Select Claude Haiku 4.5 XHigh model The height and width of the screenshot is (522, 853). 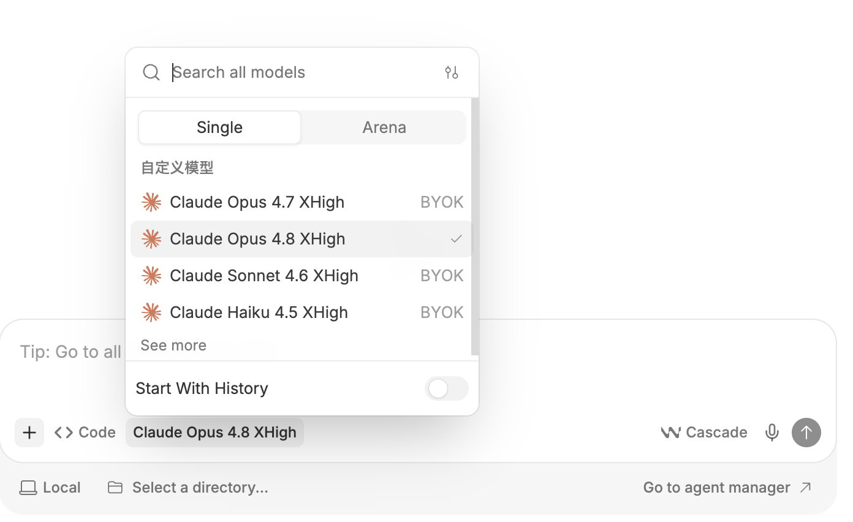point(301,312)
